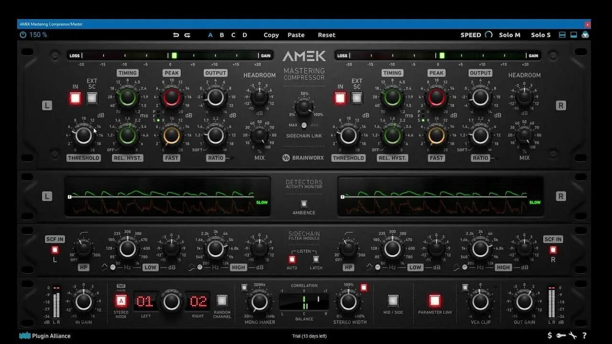Select settings bank C
The height and width of the screenshot is (344, 612).
tap(233, 35)
